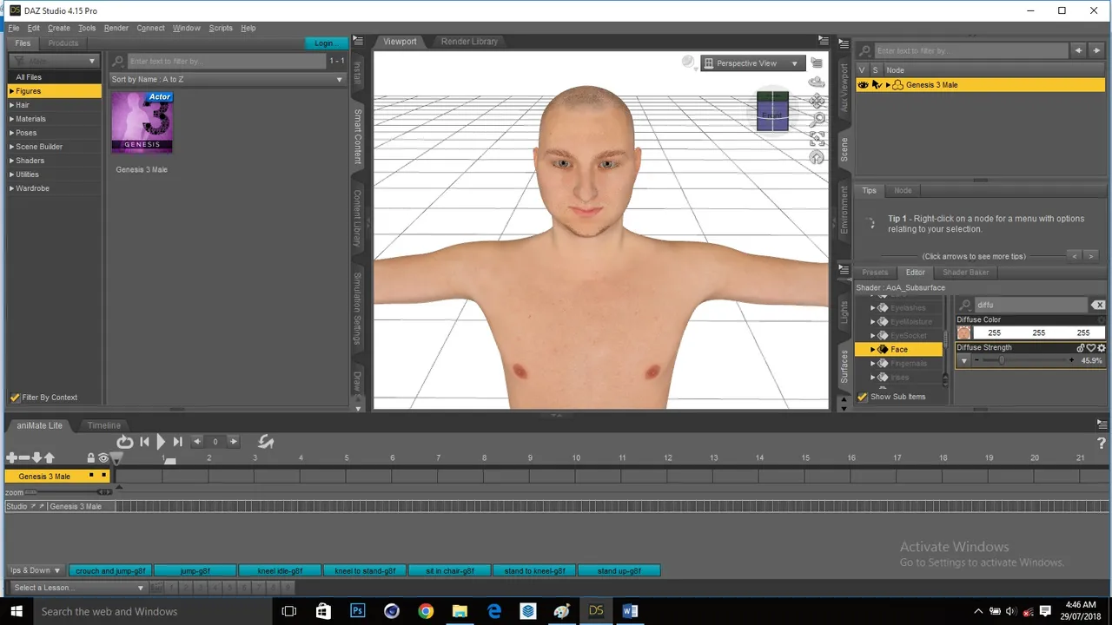Show the next tip arrow button
This screenshot has width=1112, height=625.
point(1093,256)
